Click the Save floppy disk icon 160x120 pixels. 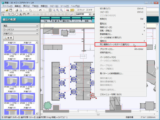[11, 10]
